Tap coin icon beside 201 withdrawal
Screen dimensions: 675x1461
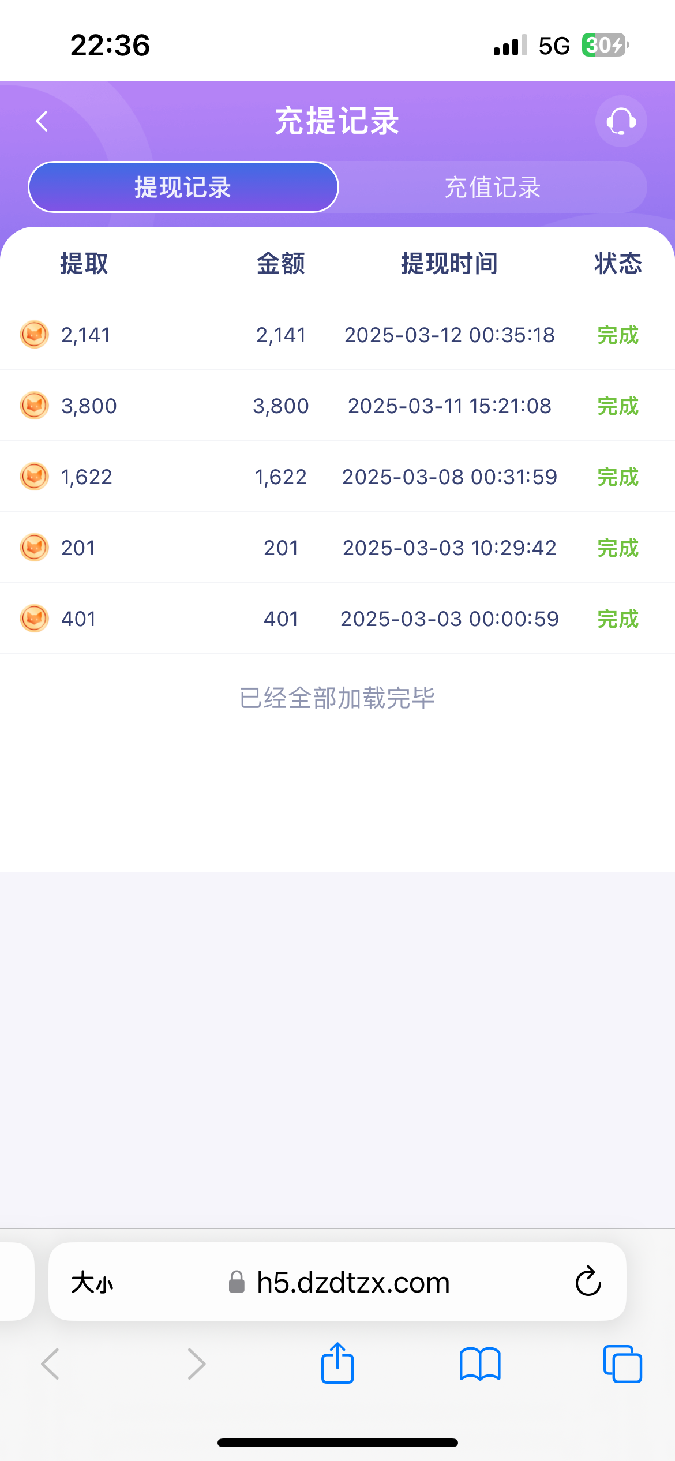click(x=35, y=548)
